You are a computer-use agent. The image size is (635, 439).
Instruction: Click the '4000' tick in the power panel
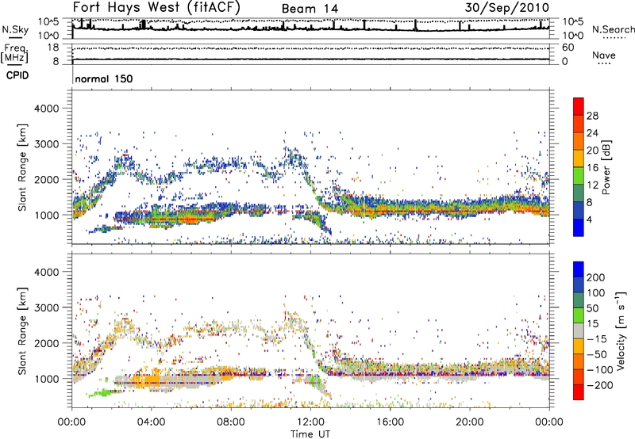click(x=47, y=109)
